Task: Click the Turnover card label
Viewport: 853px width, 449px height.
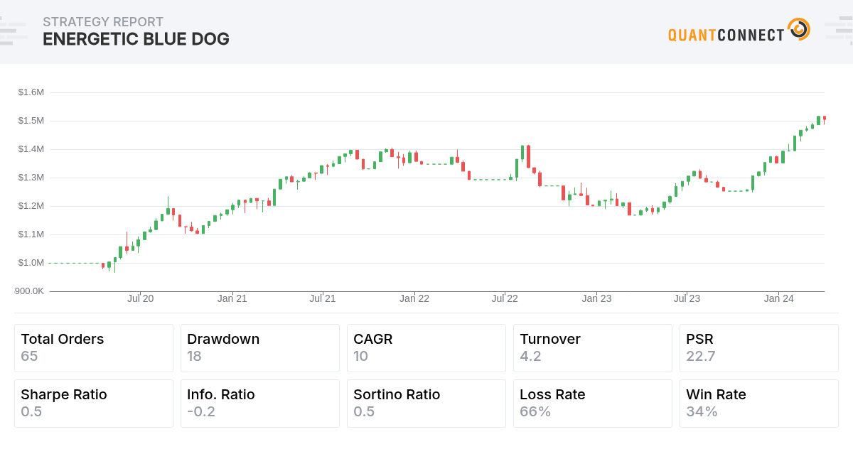Action: [x=550, y=340]
